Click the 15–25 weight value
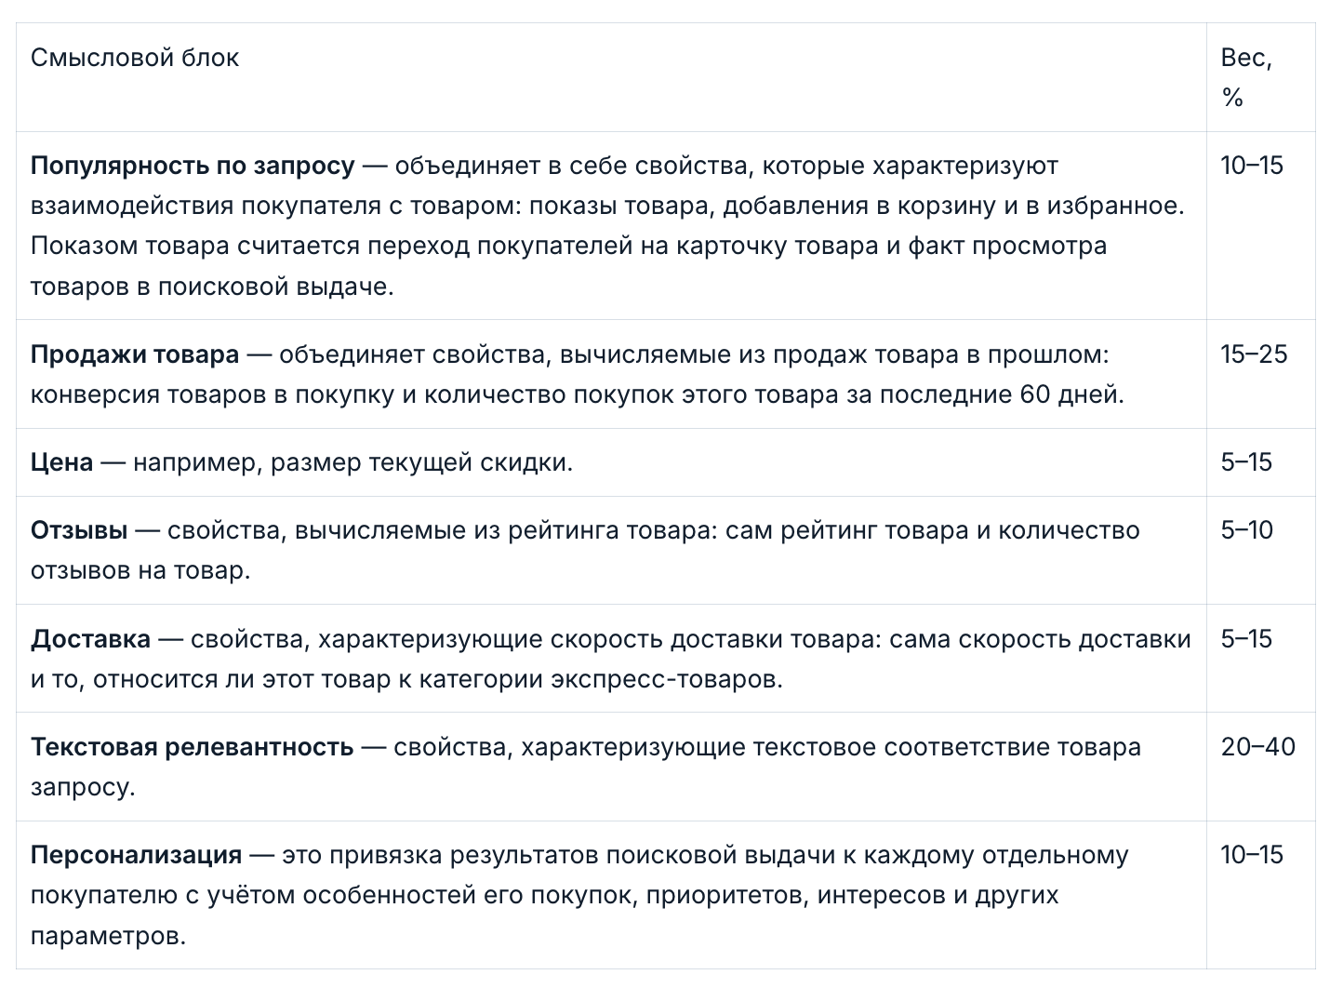The image size is (1330, 988). (x=1254, y=354)
